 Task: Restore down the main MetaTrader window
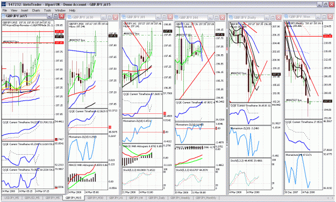tap(325, 4)
